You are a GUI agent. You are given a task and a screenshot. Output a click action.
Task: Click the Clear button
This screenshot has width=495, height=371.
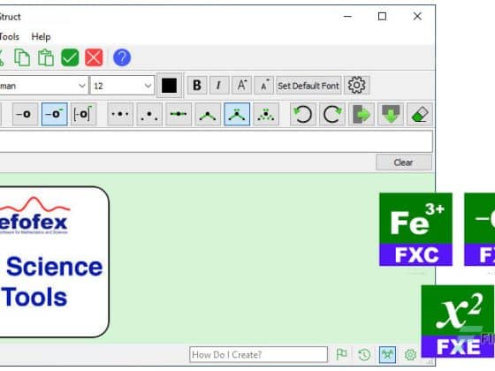(x=403, y=163)
